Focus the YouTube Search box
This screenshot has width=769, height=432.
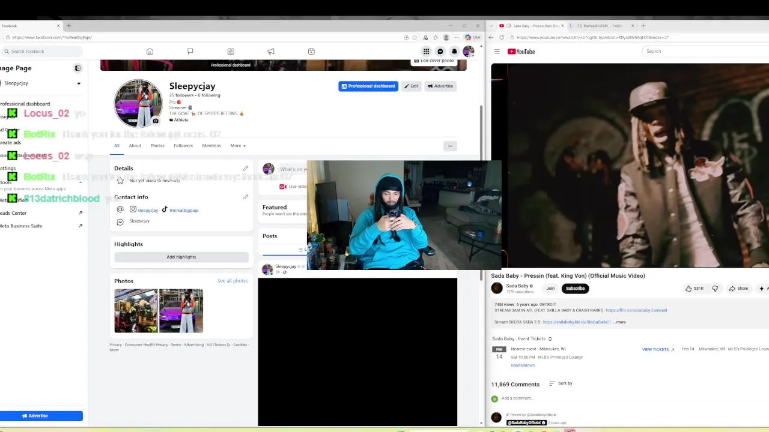[x=706, y=52]
